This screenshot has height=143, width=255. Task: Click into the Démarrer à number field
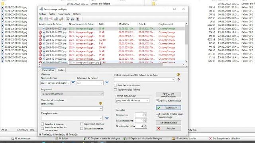pyautogui.click(x=139, y=115)
